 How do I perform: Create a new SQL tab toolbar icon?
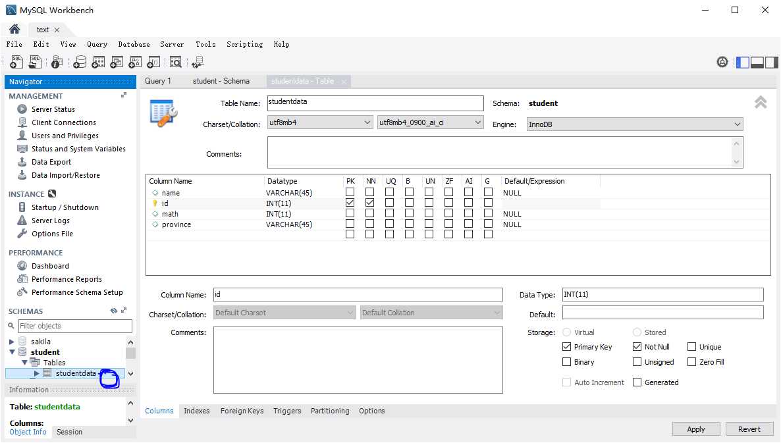pyautogui.click(x=16, y=62)
